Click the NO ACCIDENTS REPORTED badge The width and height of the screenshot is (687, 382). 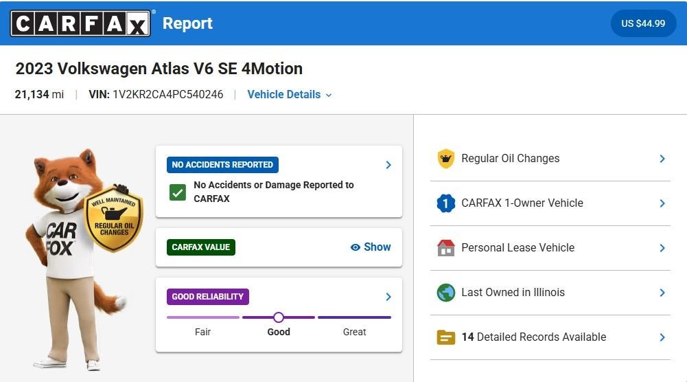(222, 164)
